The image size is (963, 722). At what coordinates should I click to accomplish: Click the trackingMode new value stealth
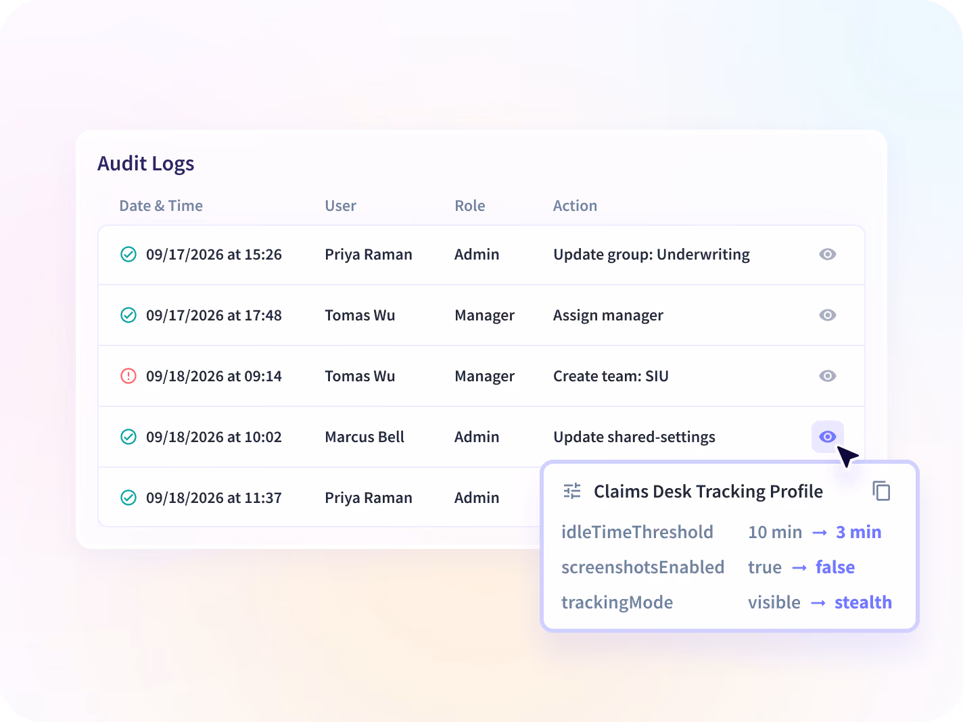pos(863,602)
